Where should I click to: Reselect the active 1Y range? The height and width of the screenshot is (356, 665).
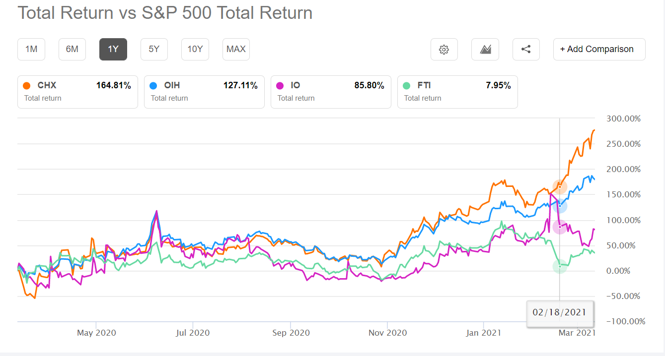pos(113,49)
